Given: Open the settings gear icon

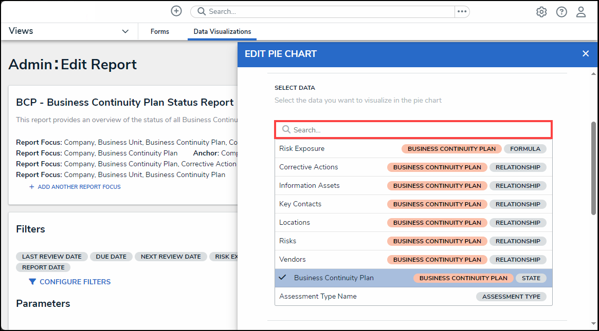Looking at the screenshot, I should click(x=541, y=12).
